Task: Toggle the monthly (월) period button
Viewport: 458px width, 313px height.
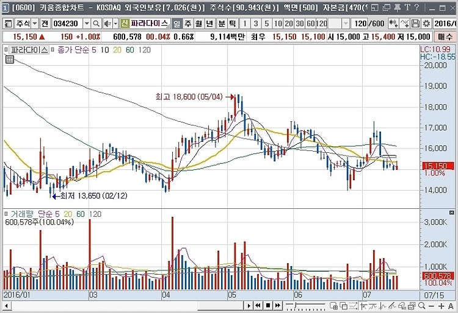Action: (x=199, y=23)
